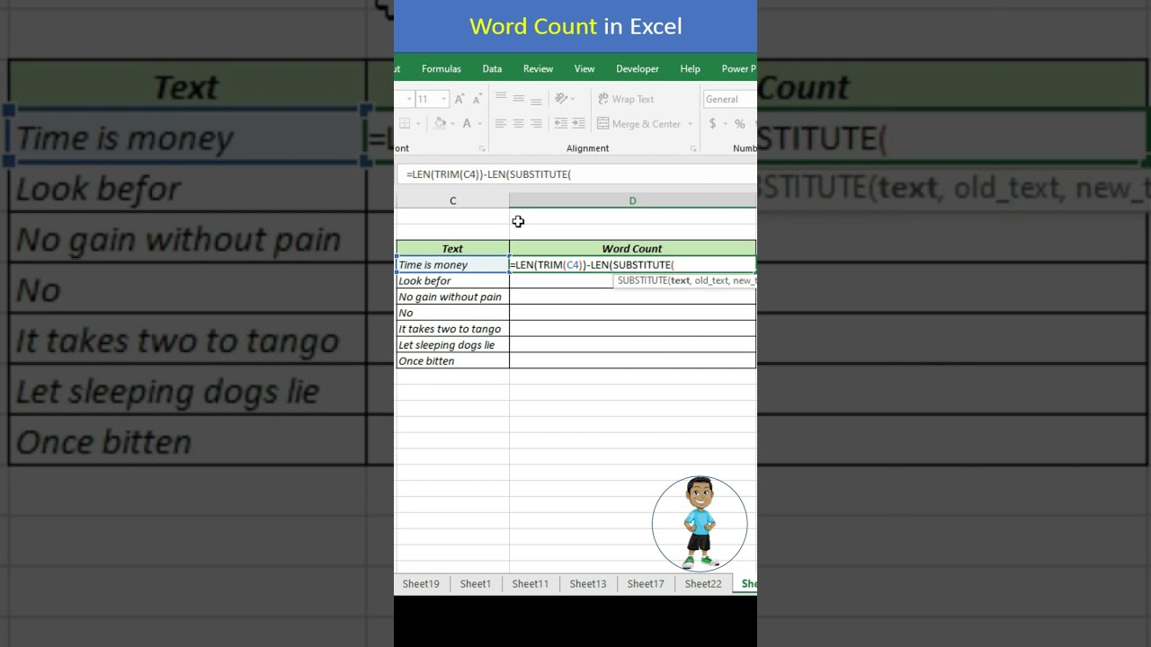Open the font size dropdown
The image size is (1151, 647).
tap(443, 99)
